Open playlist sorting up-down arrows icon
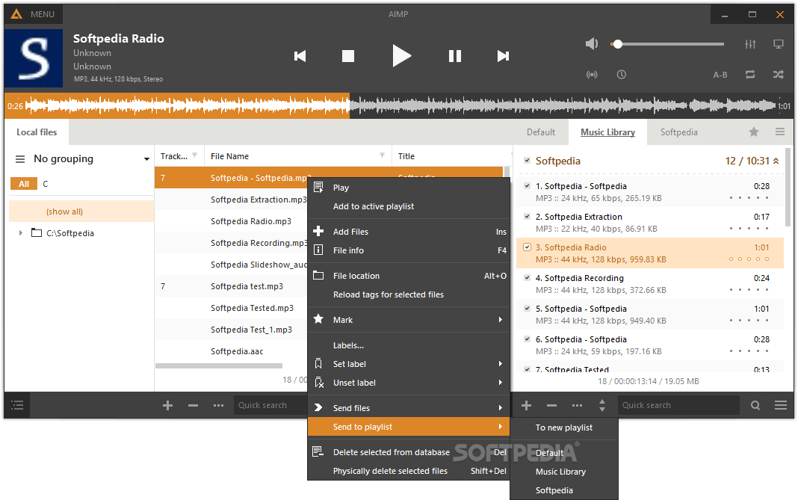This screenshot has width=798, height=500. [x=602, y=405]
